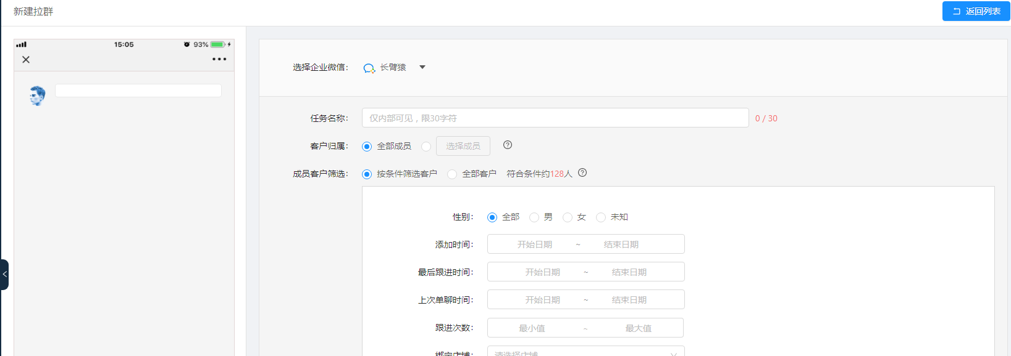Select the radio next to 选择成员
This screenshot has height=356, width=1011.
tap(426, 147)
